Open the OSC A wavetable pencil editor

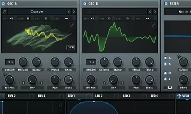pos(73,25)
